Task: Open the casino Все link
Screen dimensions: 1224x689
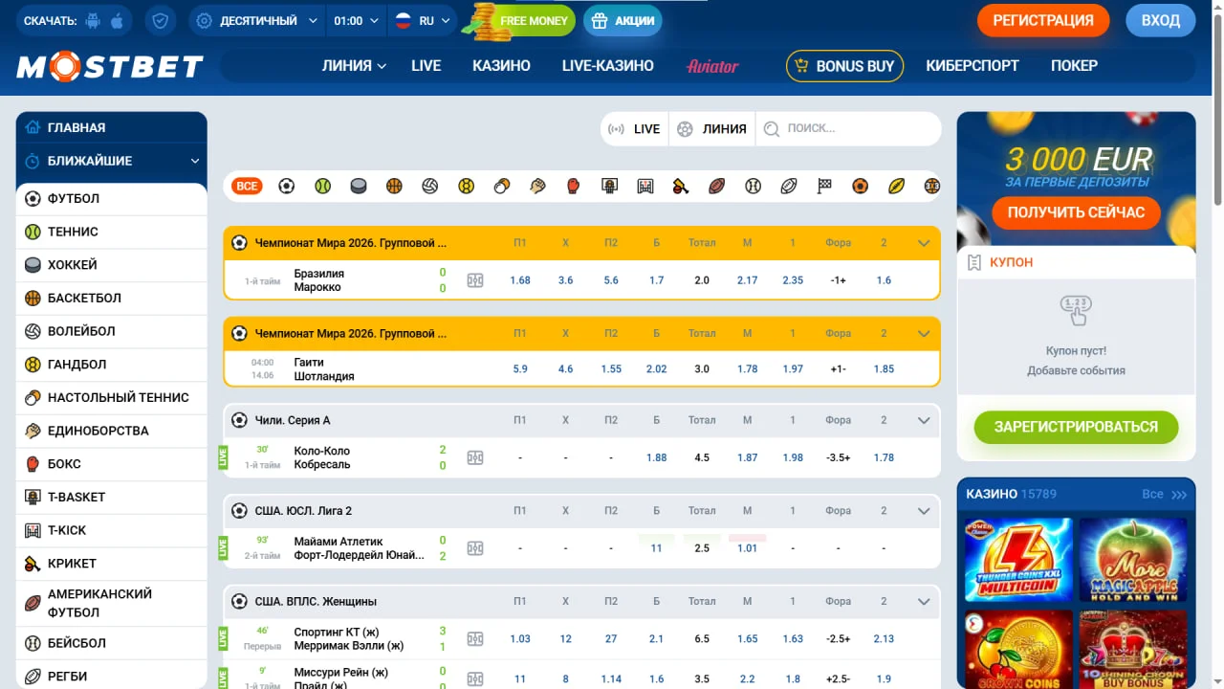Action: pos(1164,494)
